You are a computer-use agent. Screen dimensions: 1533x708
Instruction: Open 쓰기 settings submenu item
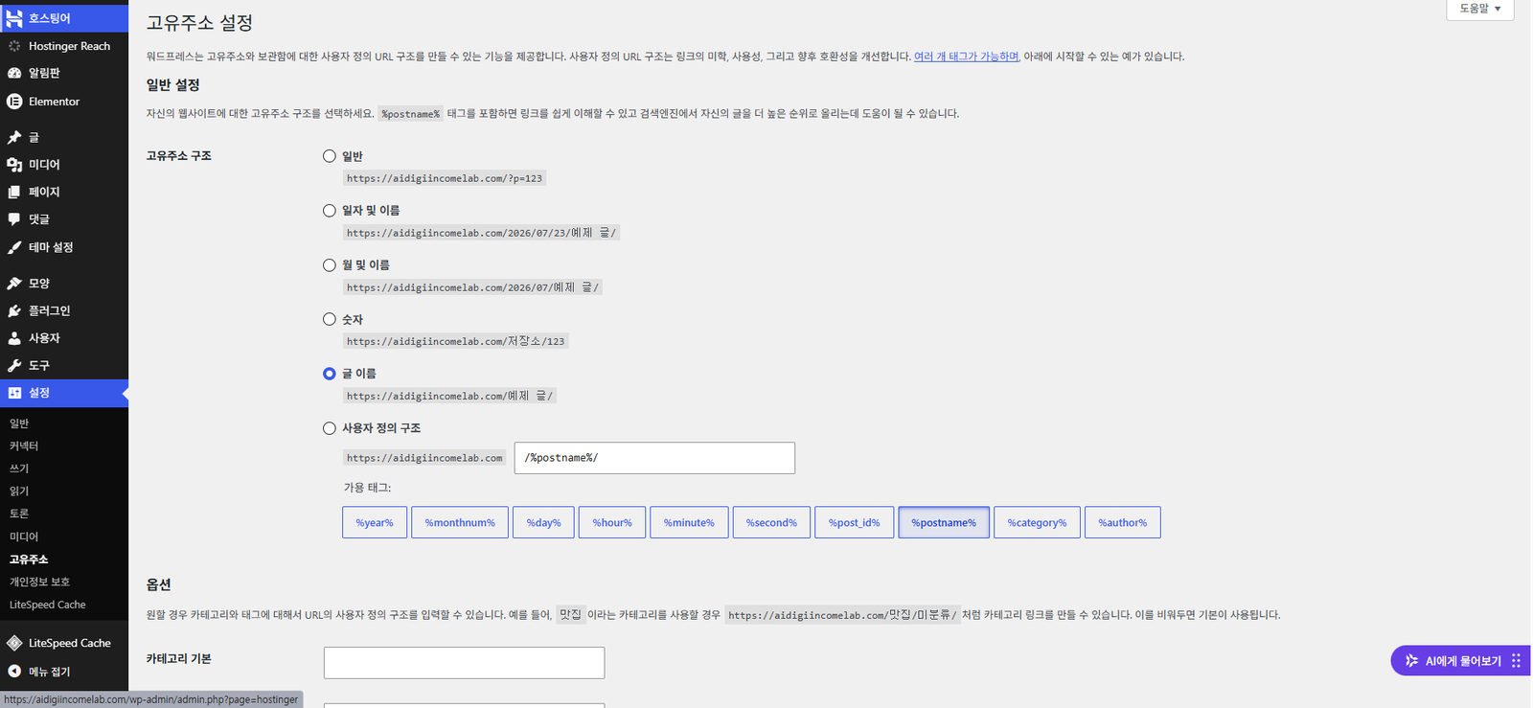19,468
